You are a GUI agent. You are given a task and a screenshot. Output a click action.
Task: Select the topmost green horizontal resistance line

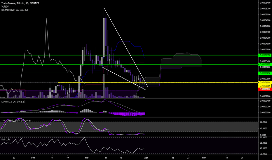pos(129,55)
